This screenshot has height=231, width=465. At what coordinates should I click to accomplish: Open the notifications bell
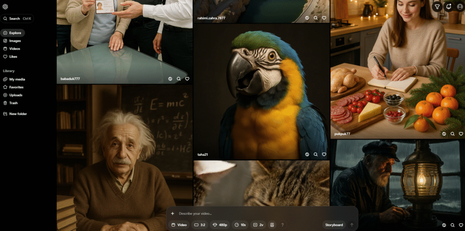pyautogui.click(x=449, y=6)
